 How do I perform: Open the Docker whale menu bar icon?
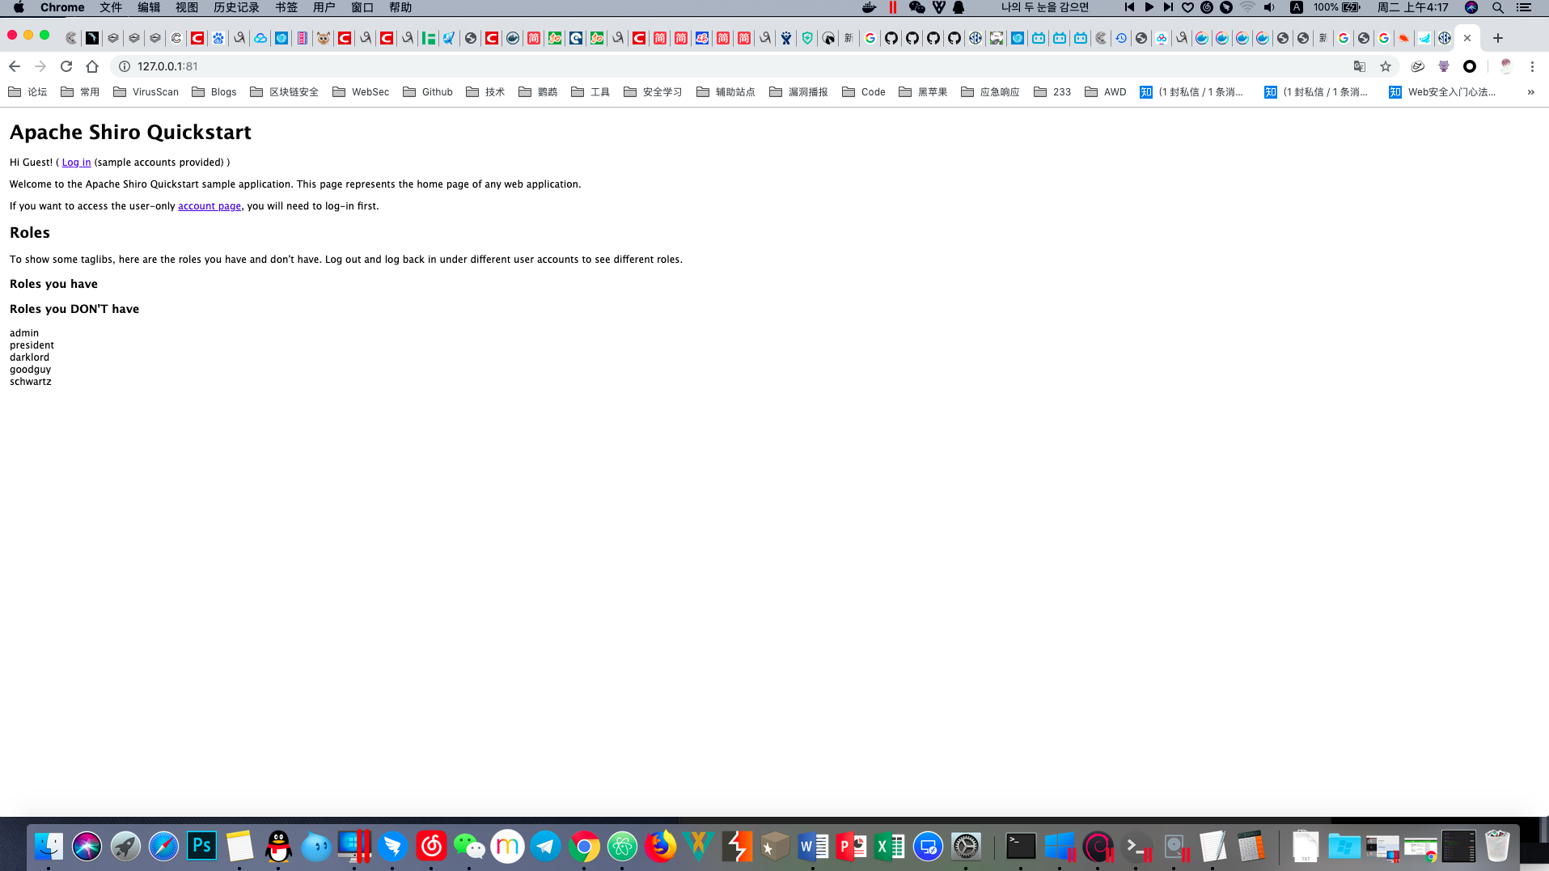point(870,7)
